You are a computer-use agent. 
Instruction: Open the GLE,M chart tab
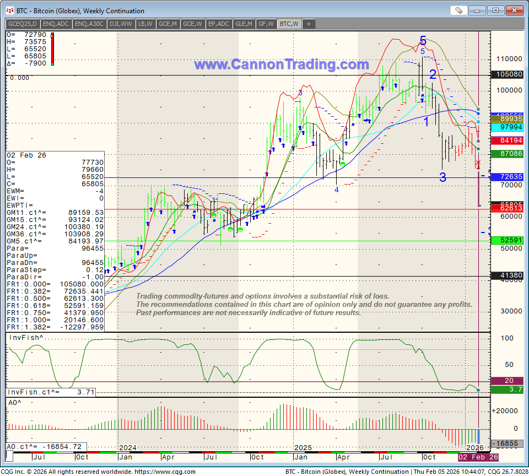(x=244, y=24)
